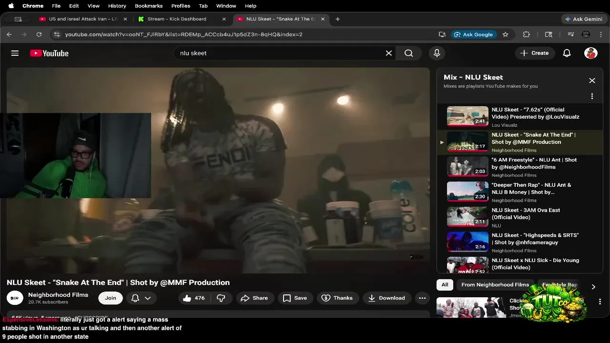
Task: Play '6 AM Freestyle' - NLU Ant
Action: coord(519,167)
